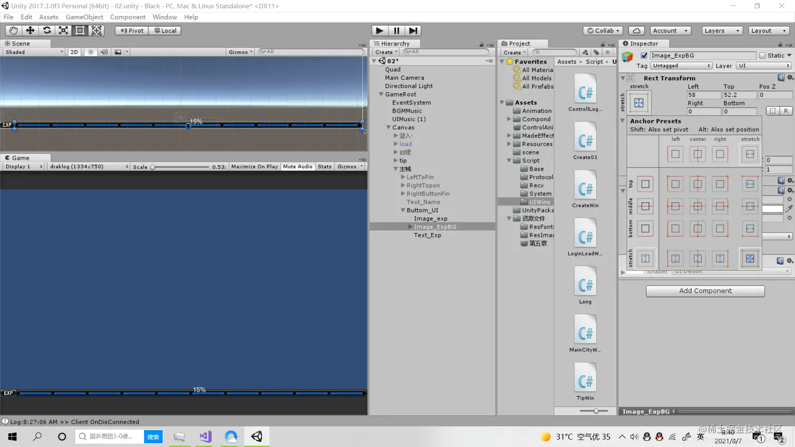Toggle raw edit mode R button
Viewport: 795px width, 447px height.
[x=786, y=111]
